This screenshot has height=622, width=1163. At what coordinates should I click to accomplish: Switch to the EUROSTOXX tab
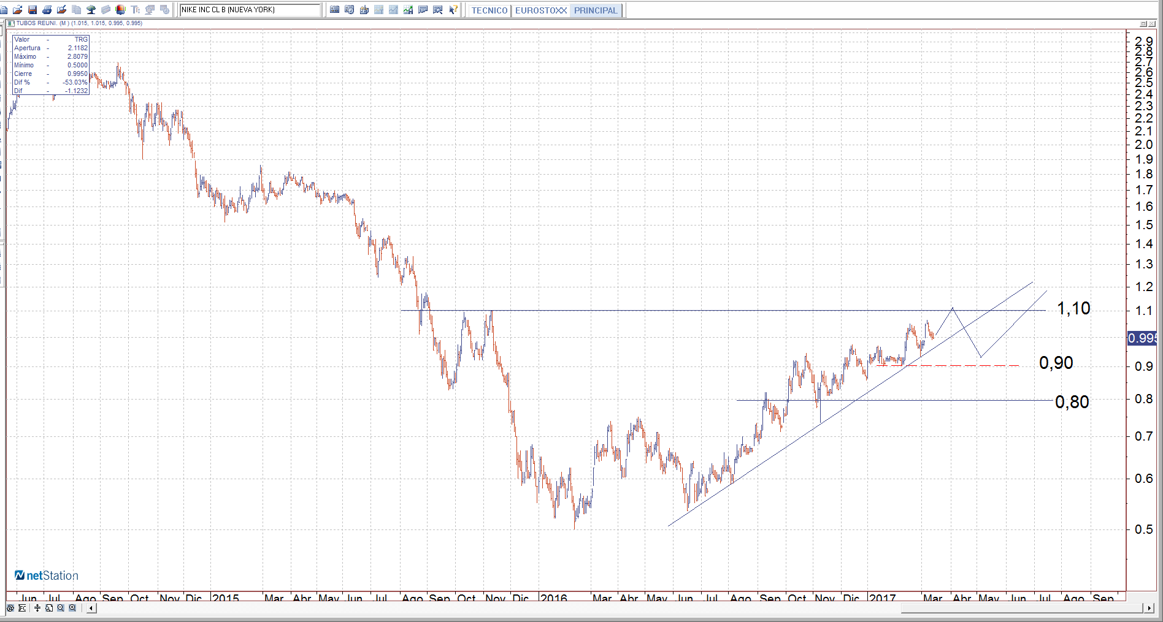pyautogui.click(x=540, y=10)
